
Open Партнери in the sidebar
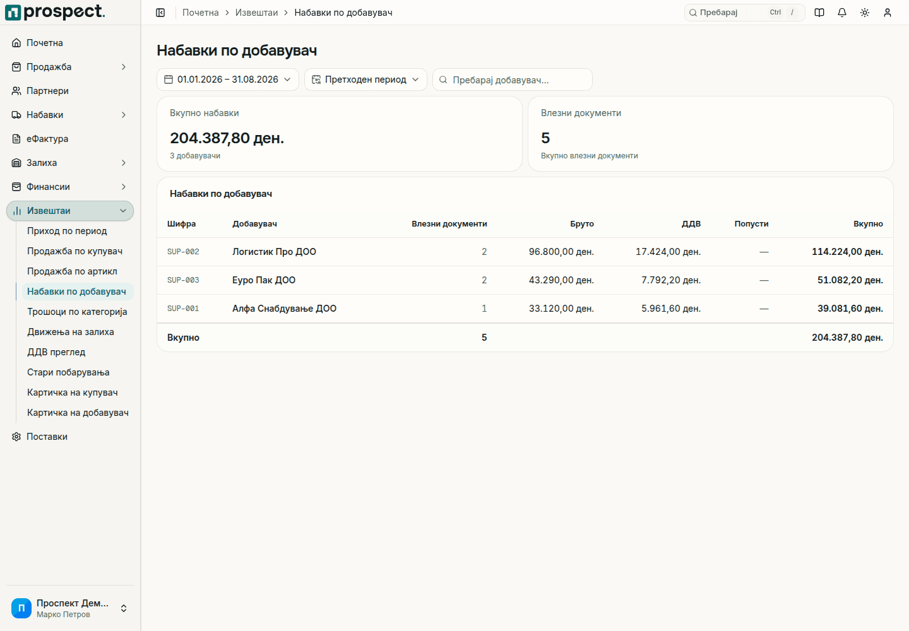point(70,91)
